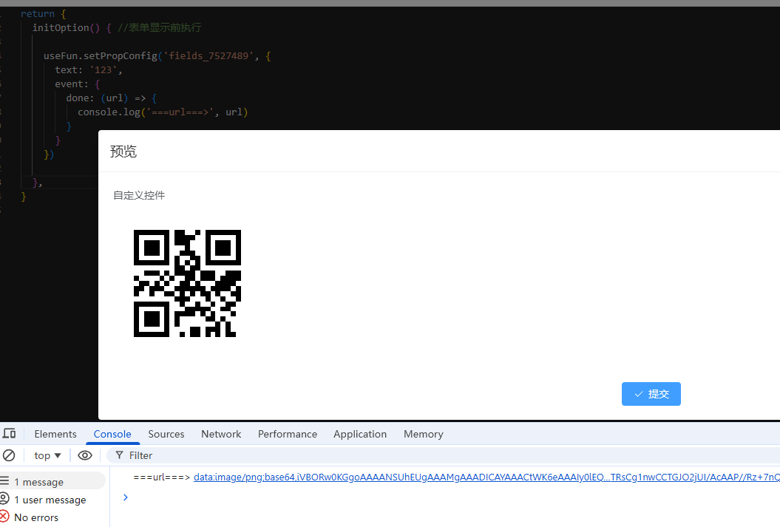Click the console Filter input field
780x527 pixels.
pos(444,455)
